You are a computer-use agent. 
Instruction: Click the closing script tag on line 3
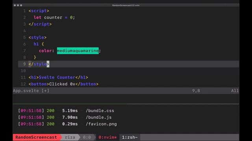click(x=40, y=24)
